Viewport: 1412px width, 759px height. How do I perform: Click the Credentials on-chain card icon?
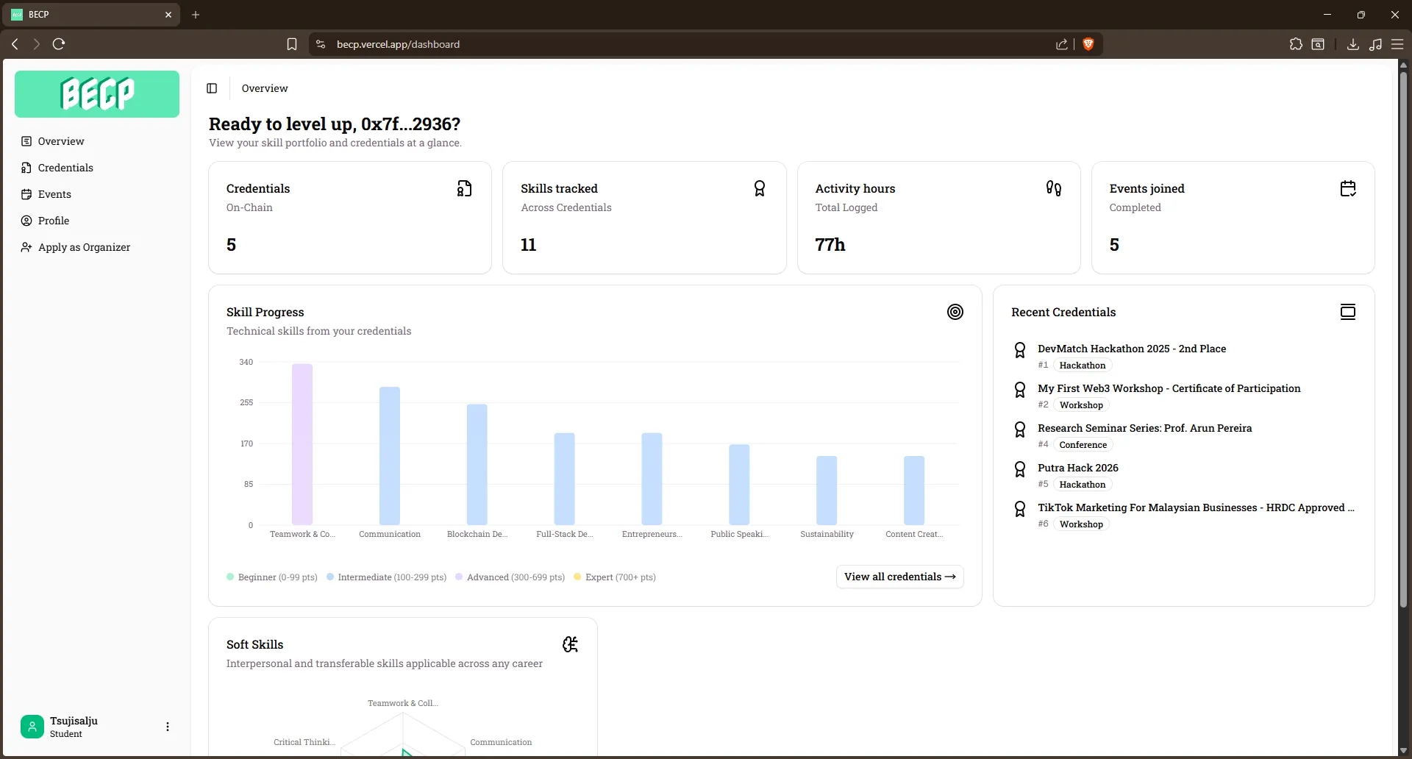pyautogui.click(x=464, y=188)
